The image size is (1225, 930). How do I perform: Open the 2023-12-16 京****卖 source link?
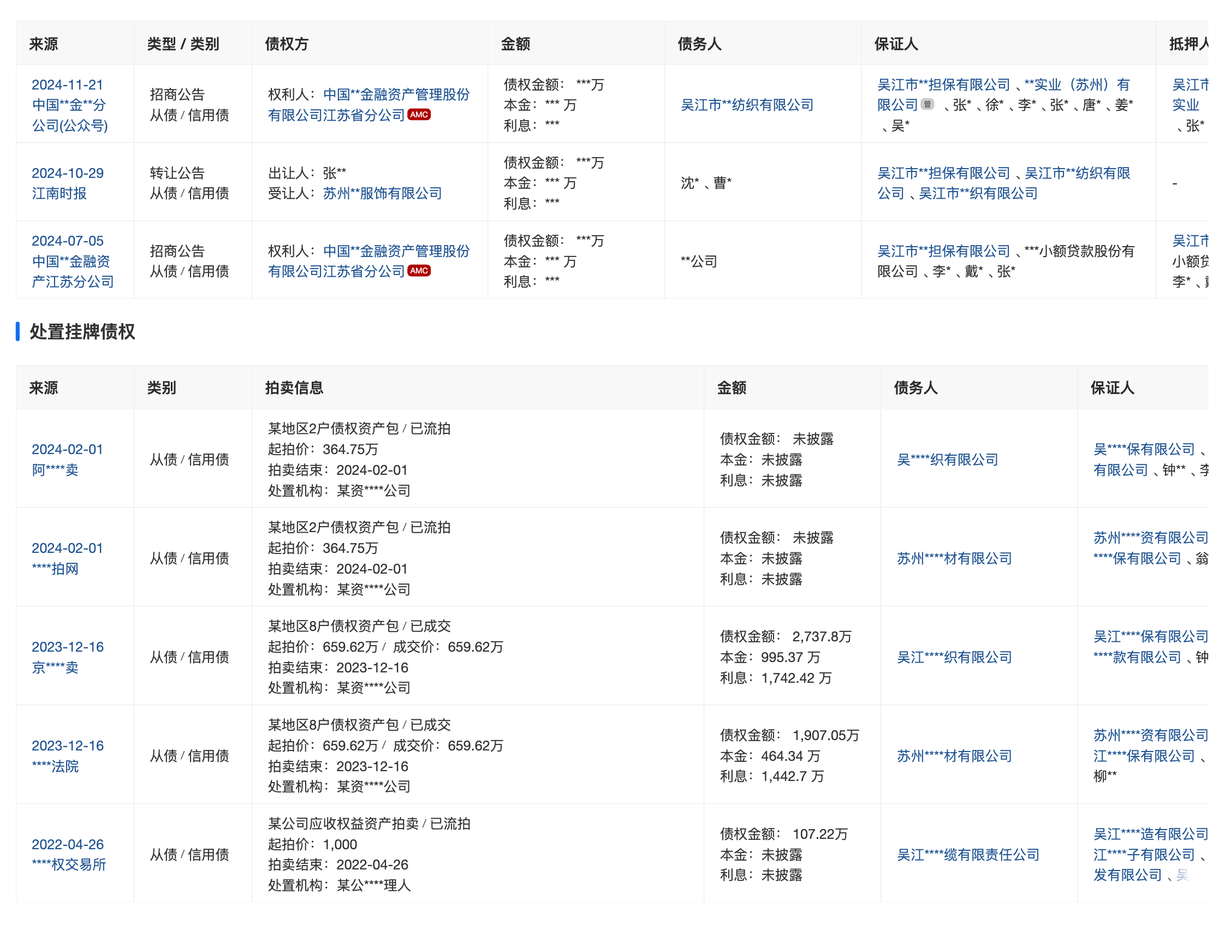(68, 657)
